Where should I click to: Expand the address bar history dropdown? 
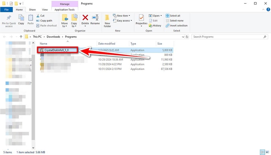click(183, 37)
